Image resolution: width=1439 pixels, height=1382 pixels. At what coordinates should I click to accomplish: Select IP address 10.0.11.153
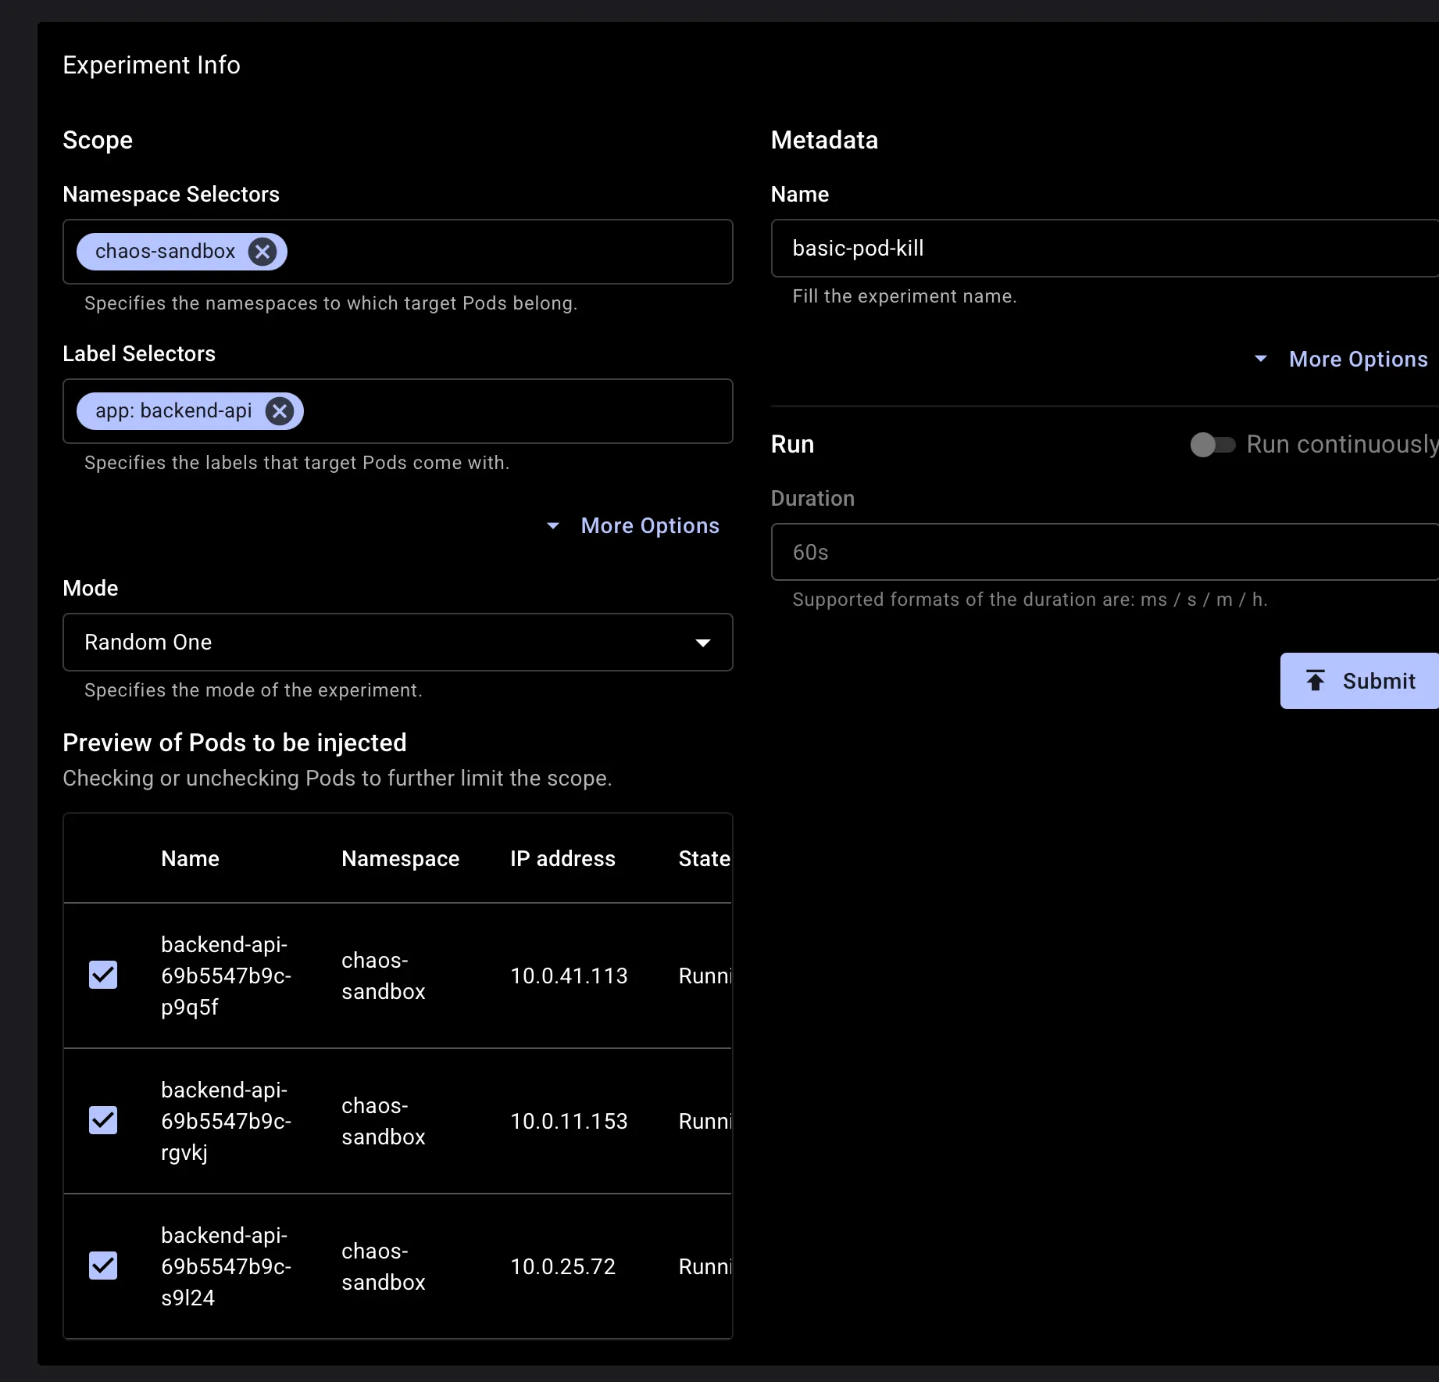(x=569, y=1121)
